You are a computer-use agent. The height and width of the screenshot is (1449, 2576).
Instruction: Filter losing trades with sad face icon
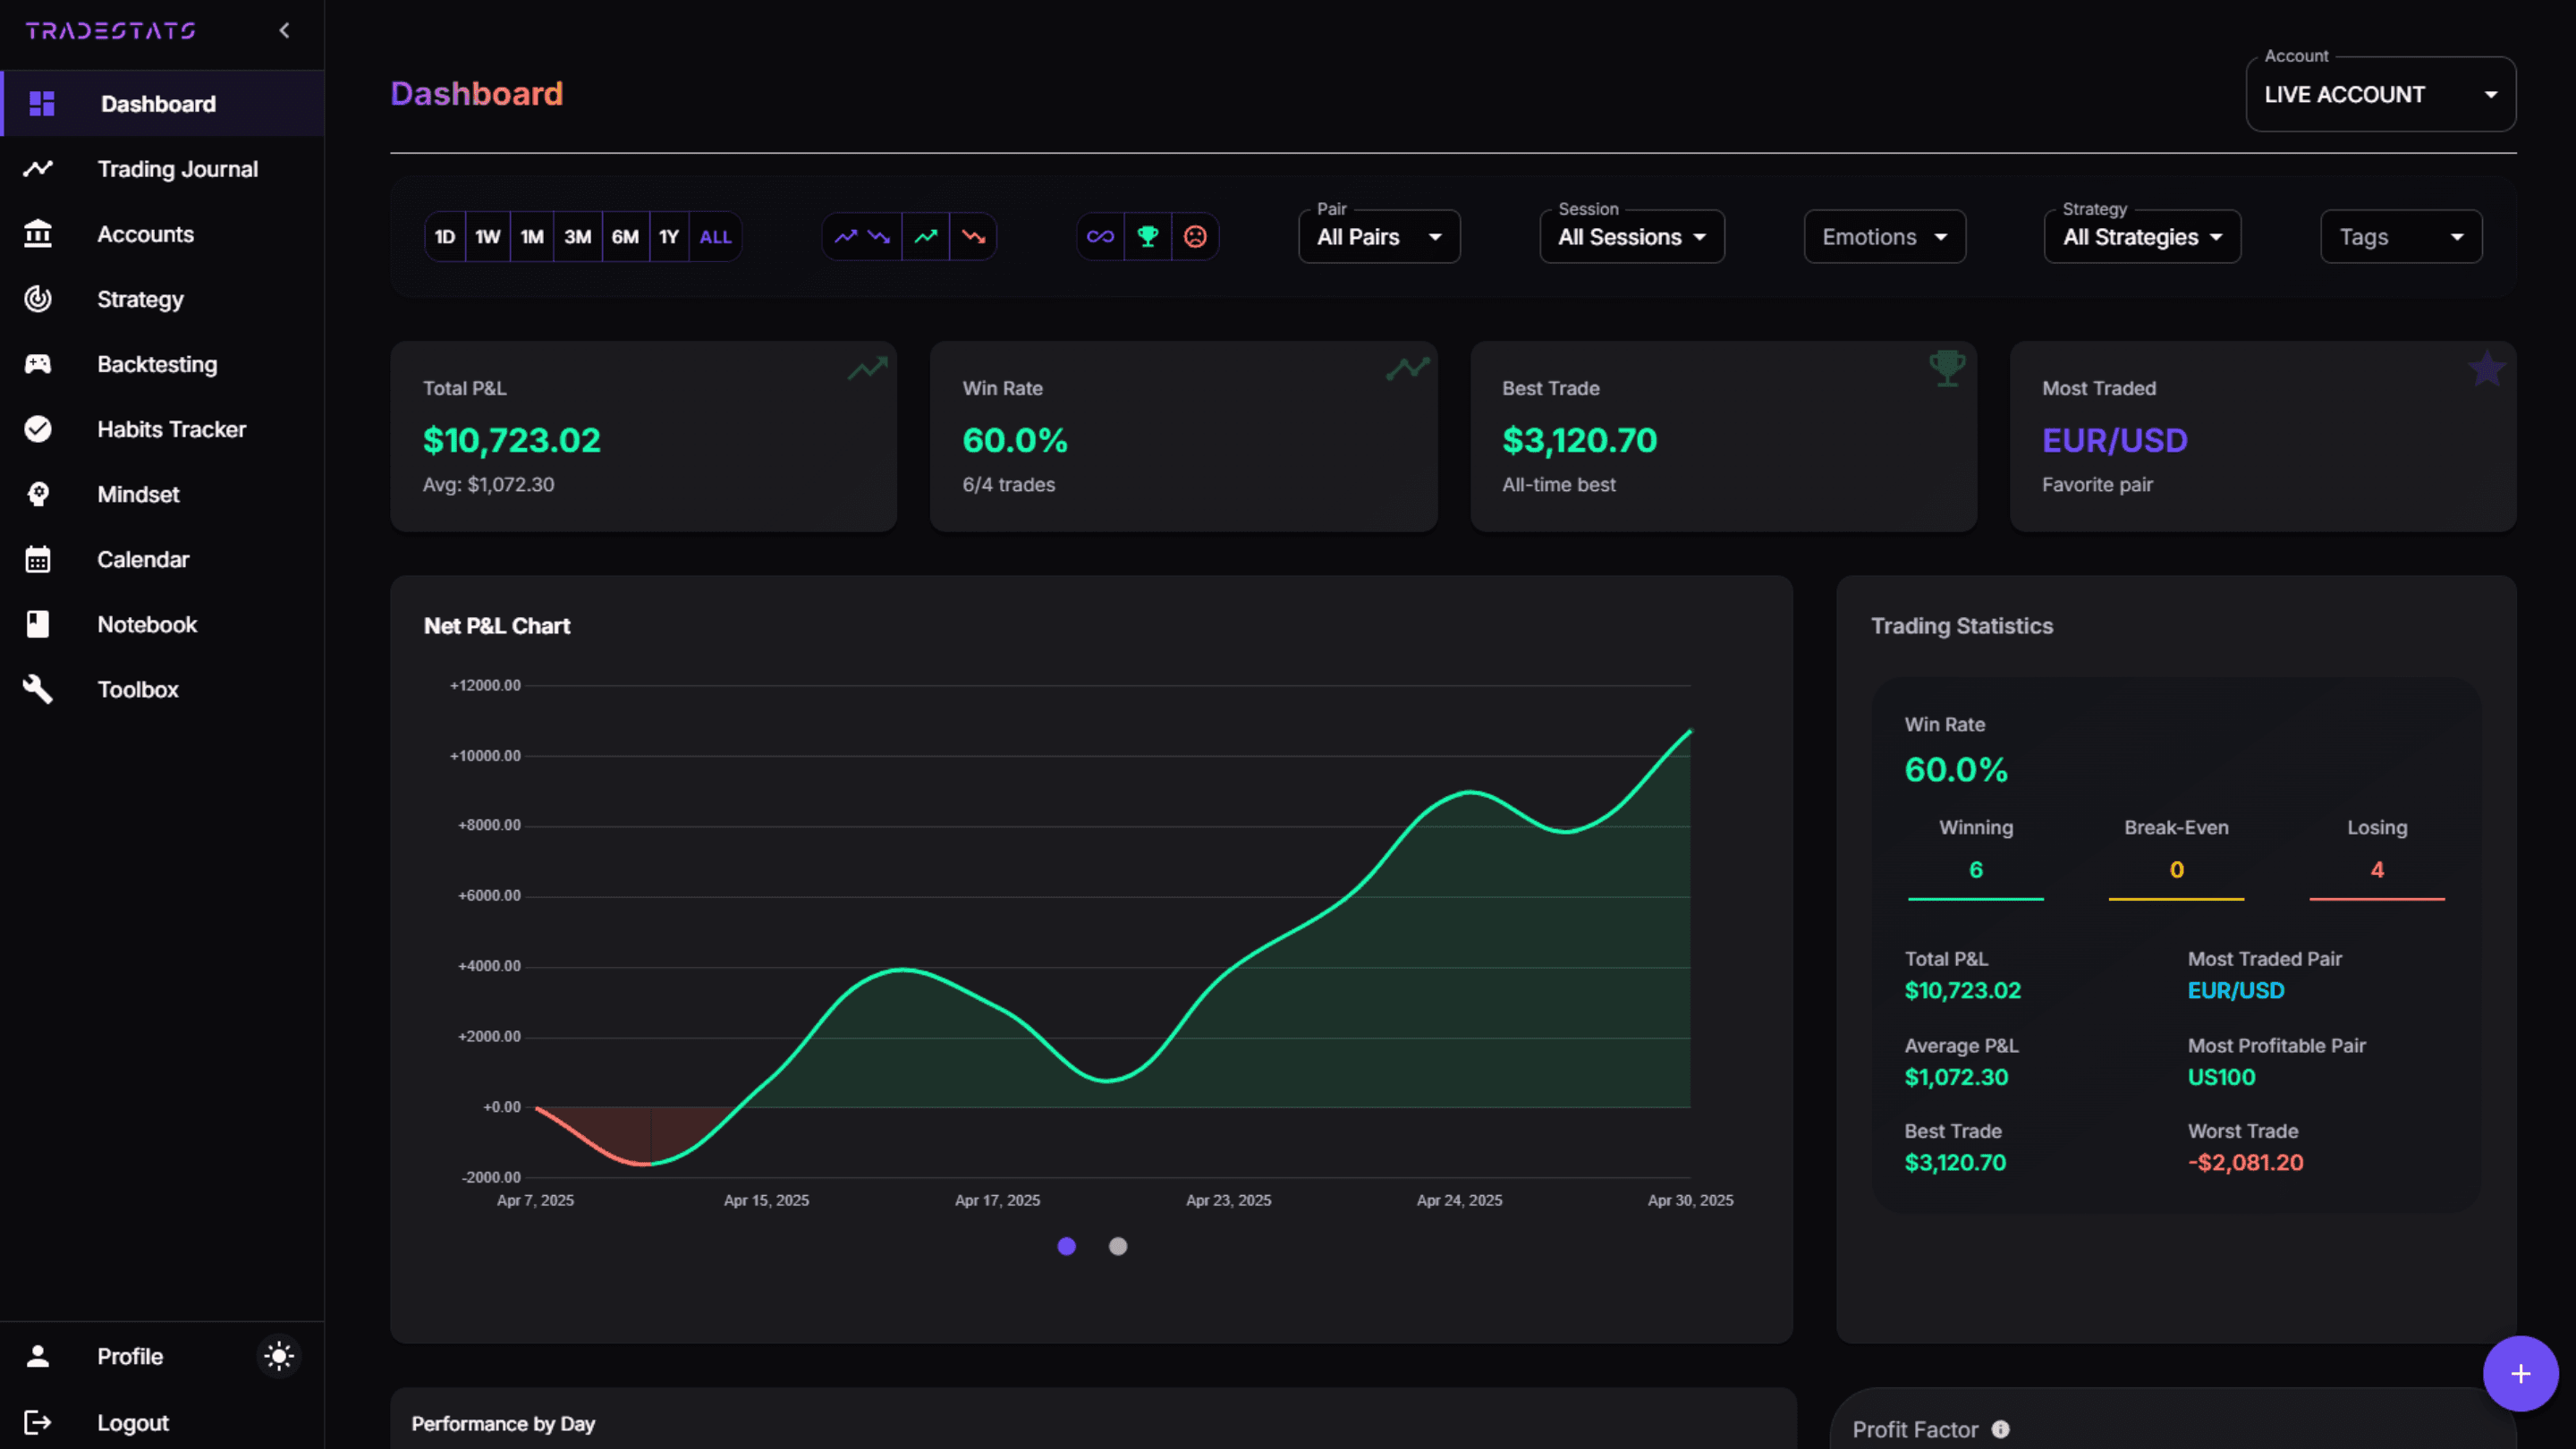coord(1195,237)
